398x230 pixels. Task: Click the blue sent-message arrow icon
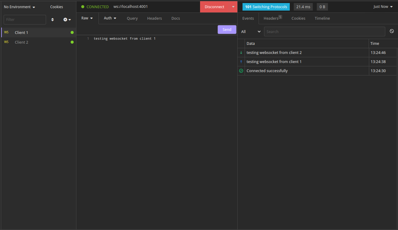pos(241,62)
